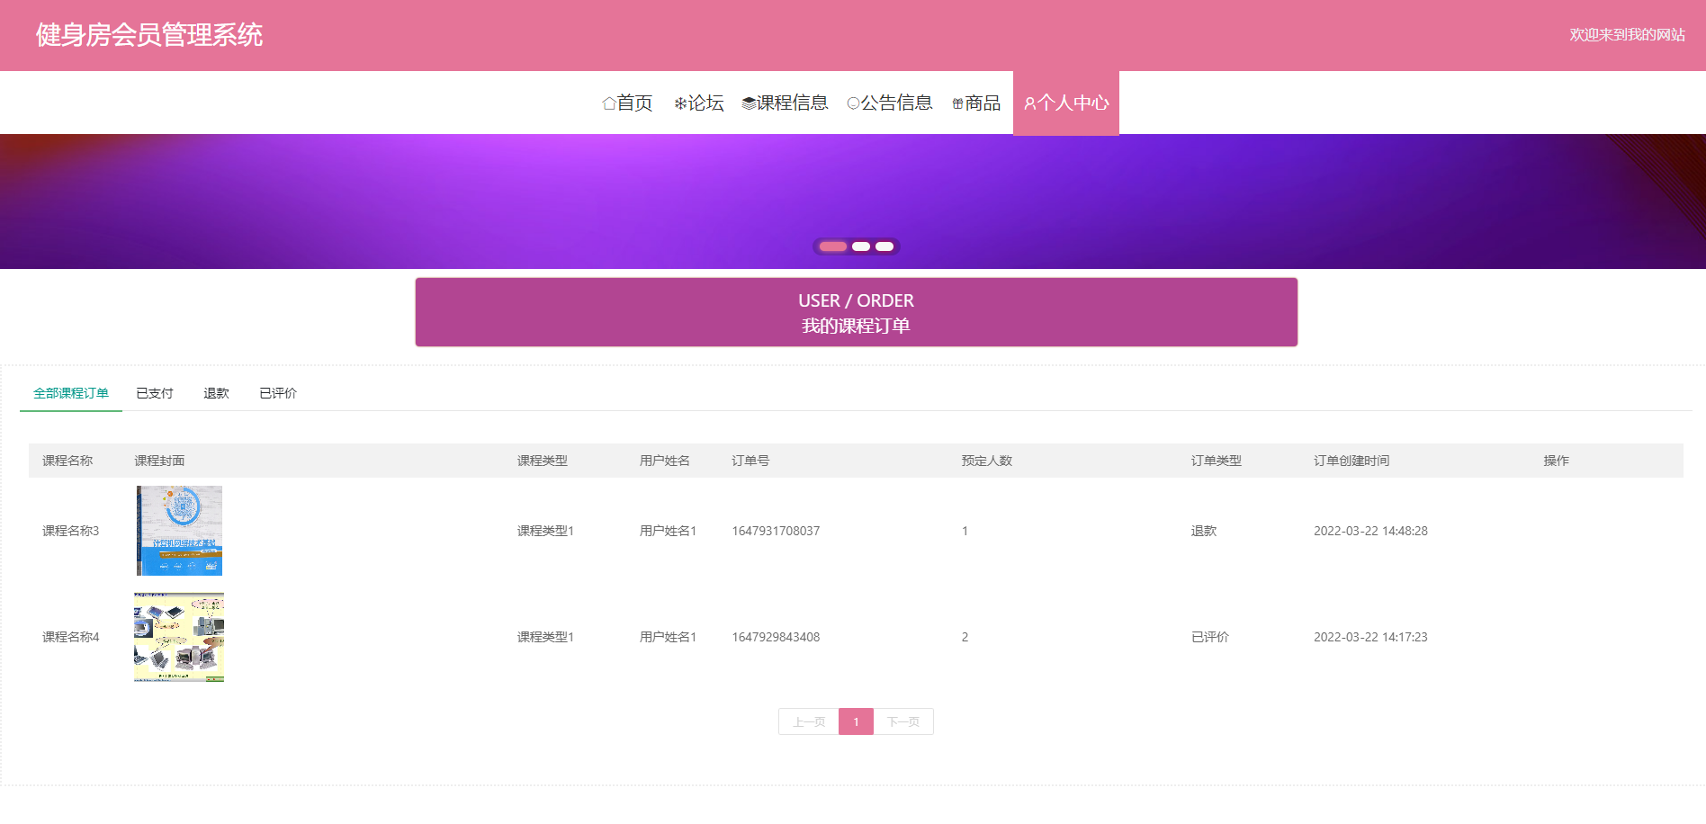Click 课程类型1 in the 课程名称3 row
This screenshot has width=1706, height=824.
(x=545, y=531)
